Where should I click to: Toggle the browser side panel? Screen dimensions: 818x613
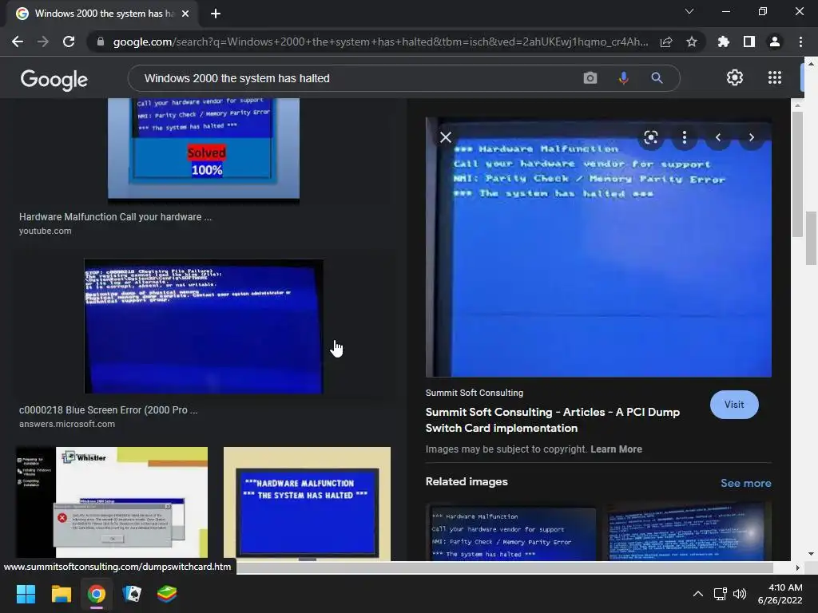[x=749, y=42]
